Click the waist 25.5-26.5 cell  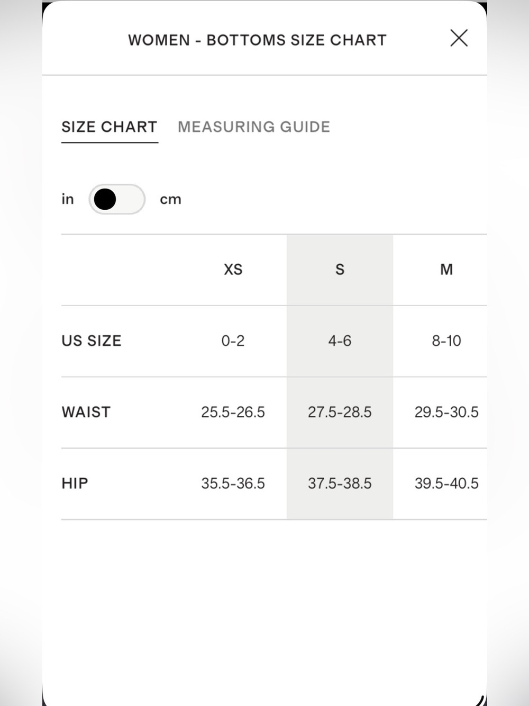[x=233, y=412]
